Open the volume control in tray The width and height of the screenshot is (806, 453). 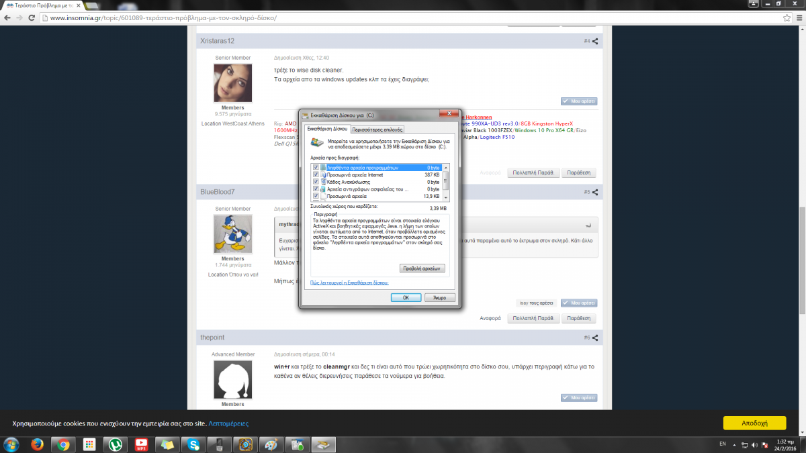pos(754,444)
